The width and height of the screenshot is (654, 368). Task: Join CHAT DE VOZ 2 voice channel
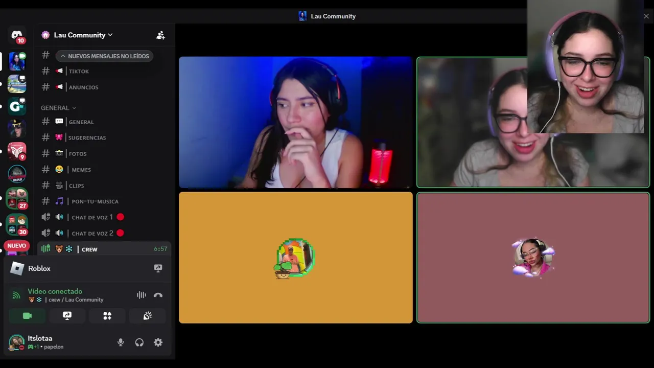tap(104, 233)
